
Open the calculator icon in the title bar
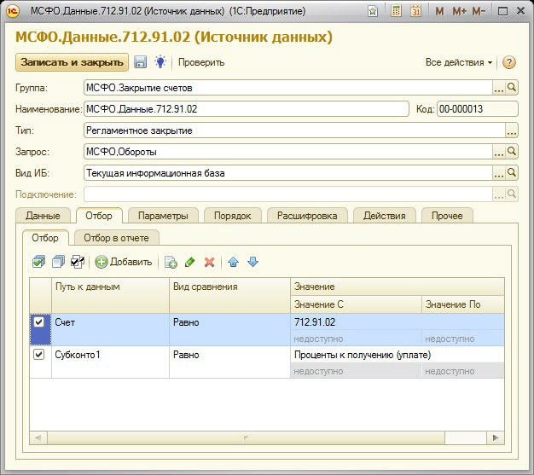[396, 12]
